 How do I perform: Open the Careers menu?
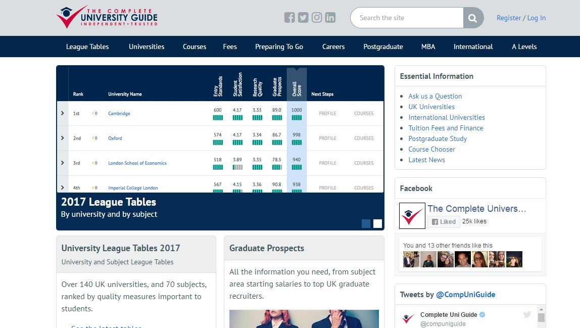(333, 46)
